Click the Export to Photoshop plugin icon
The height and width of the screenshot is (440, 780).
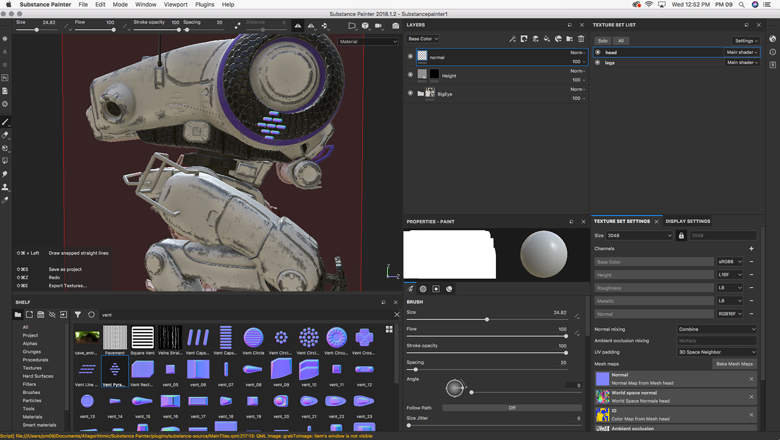(5, 78)
